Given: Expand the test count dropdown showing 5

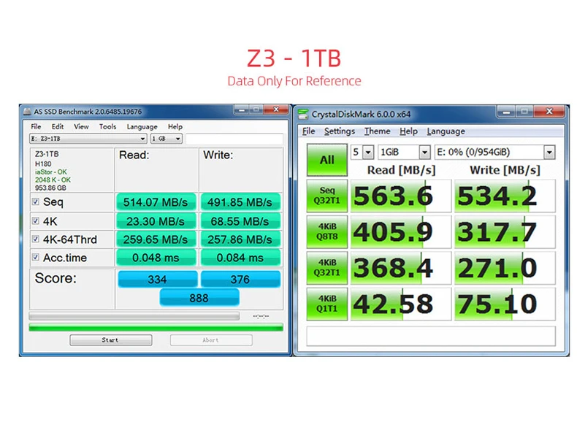Looking at the screenshot, I should (362, 152).
